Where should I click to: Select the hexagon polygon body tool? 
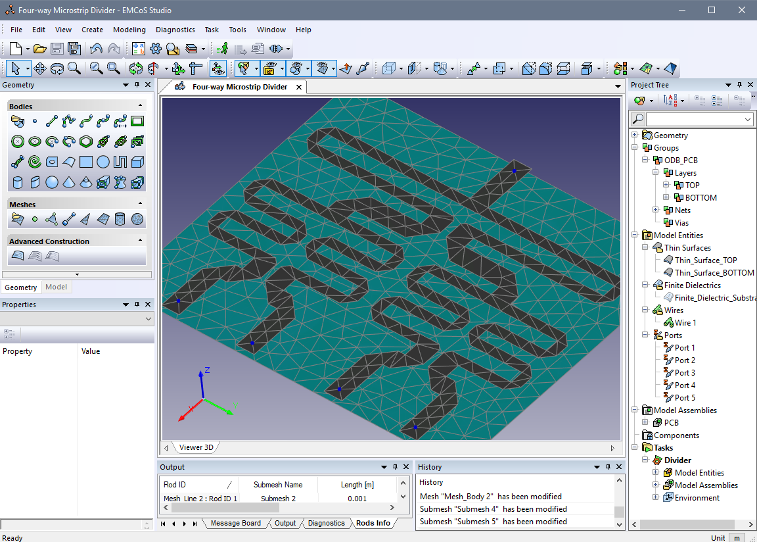(86, 141)
